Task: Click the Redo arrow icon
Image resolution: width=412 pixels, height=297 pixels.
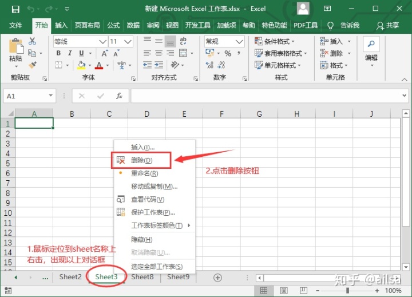Action: 49,9
